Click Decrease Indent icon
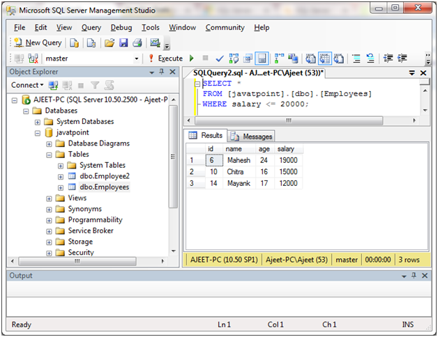 click(x=388, y=58)
